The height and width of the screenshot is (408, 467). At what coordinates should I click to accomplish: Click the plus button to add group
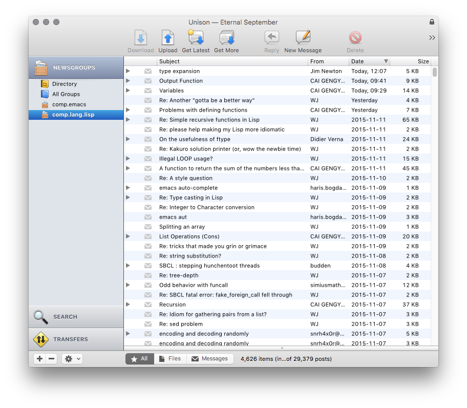(40, 359)
